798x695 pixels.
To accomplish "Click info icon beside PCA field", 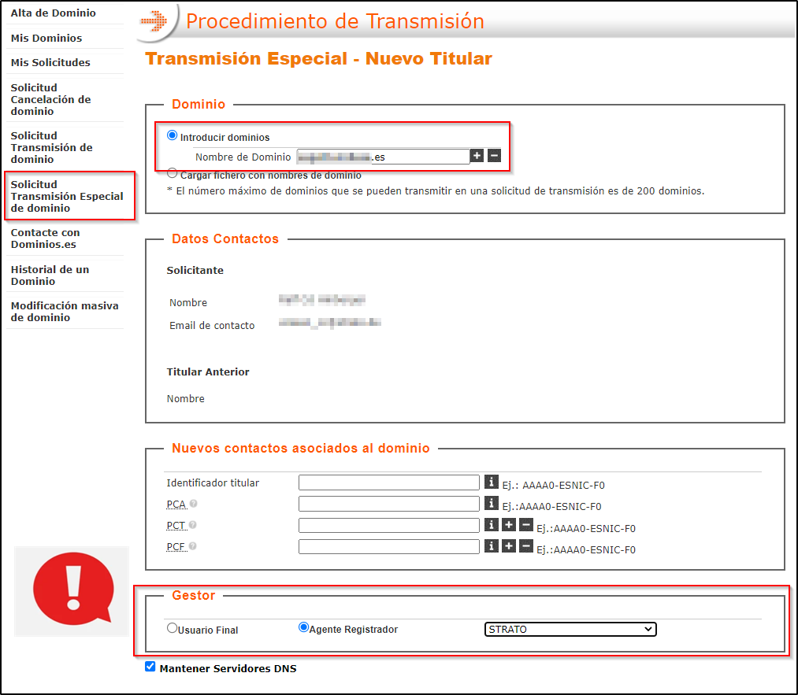I will point(492,503).
